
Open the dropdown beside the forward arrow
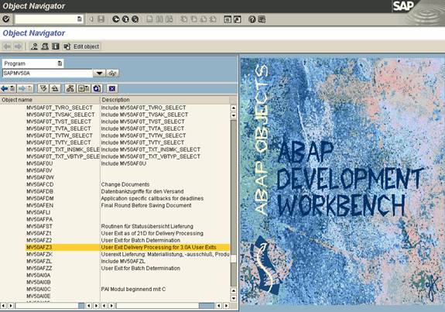point(30,88)
